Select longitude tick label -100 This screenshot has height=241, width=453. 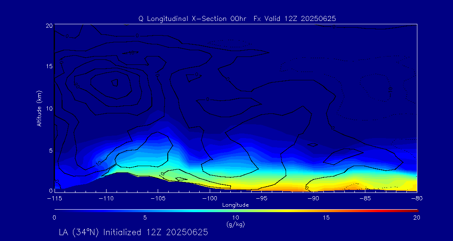pos(210,198)
